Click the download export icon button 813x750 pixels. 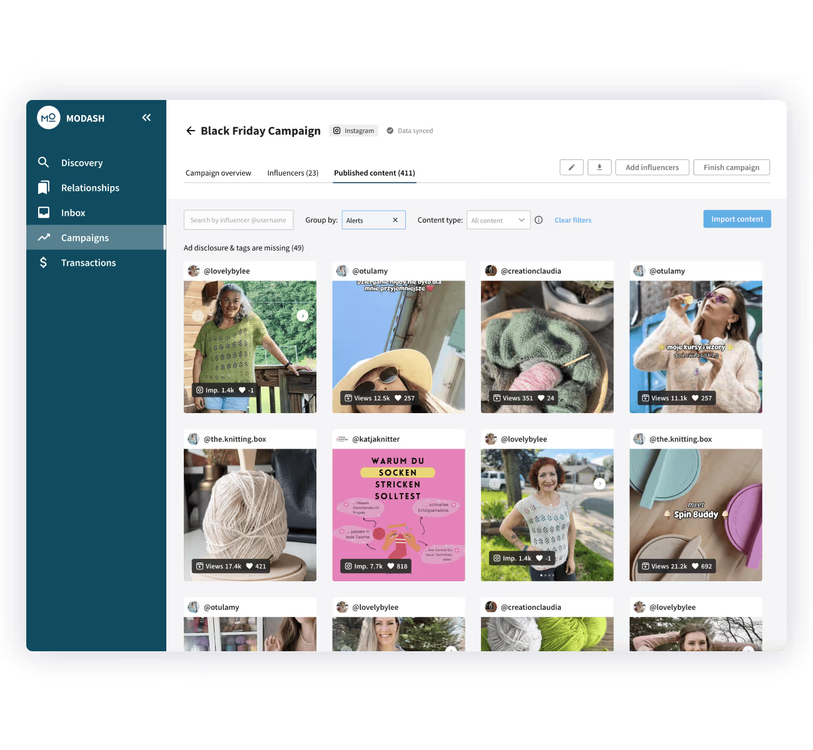point(599,167)
